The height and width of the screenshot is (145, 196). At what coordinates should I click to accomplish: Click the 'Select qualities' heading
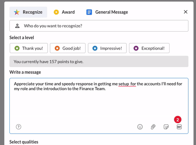[x=24, y=142]
